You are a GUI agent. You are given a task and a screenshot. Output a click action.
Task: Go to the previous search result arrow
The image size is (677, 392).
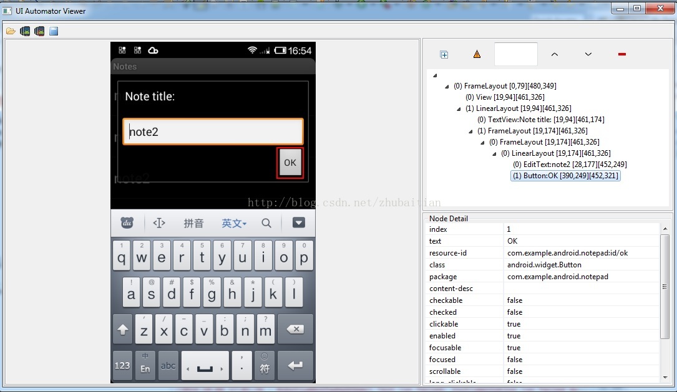[554, 54]
